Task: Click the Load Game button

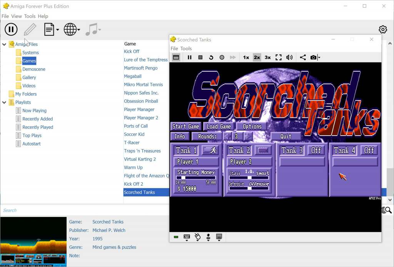Action: tap(219, 126)
